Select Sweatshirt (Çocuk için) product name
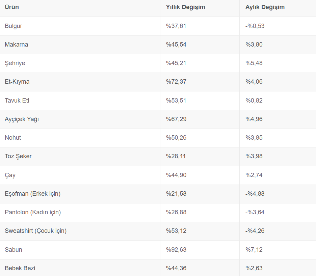Image resolution: width=316 pixels, height=276 pixels. (36, 231)
